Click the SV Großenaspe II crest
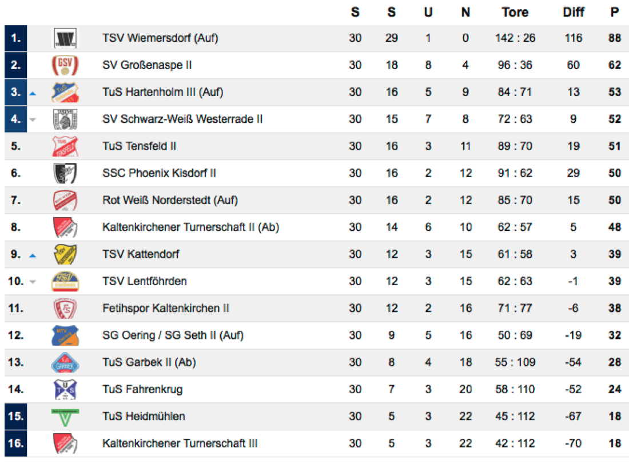 (65, 65)
